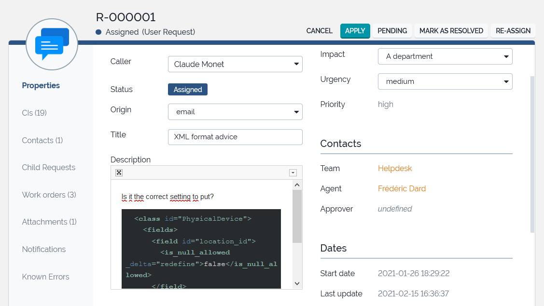The image size is (544, 306).
Task: Maximize the description editor with fullscreen icon
Action: point(119,173)
